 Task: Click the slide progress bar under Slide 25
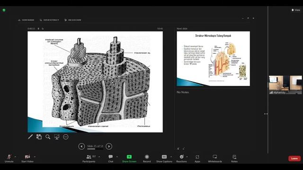95,149
